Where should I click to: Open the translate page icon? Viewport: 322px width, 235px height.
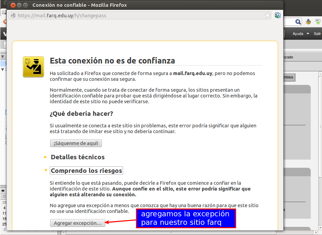278,15
